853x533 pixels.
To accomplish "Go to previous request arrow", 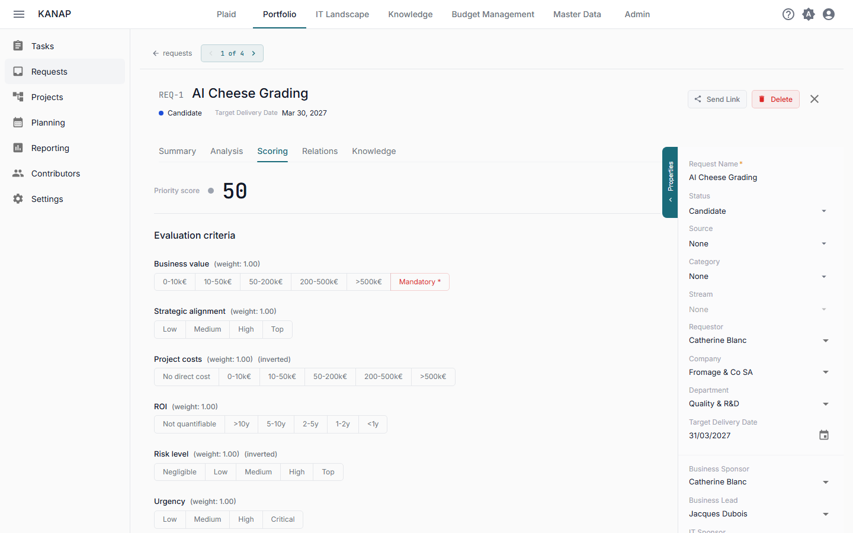I will point(211,53).
